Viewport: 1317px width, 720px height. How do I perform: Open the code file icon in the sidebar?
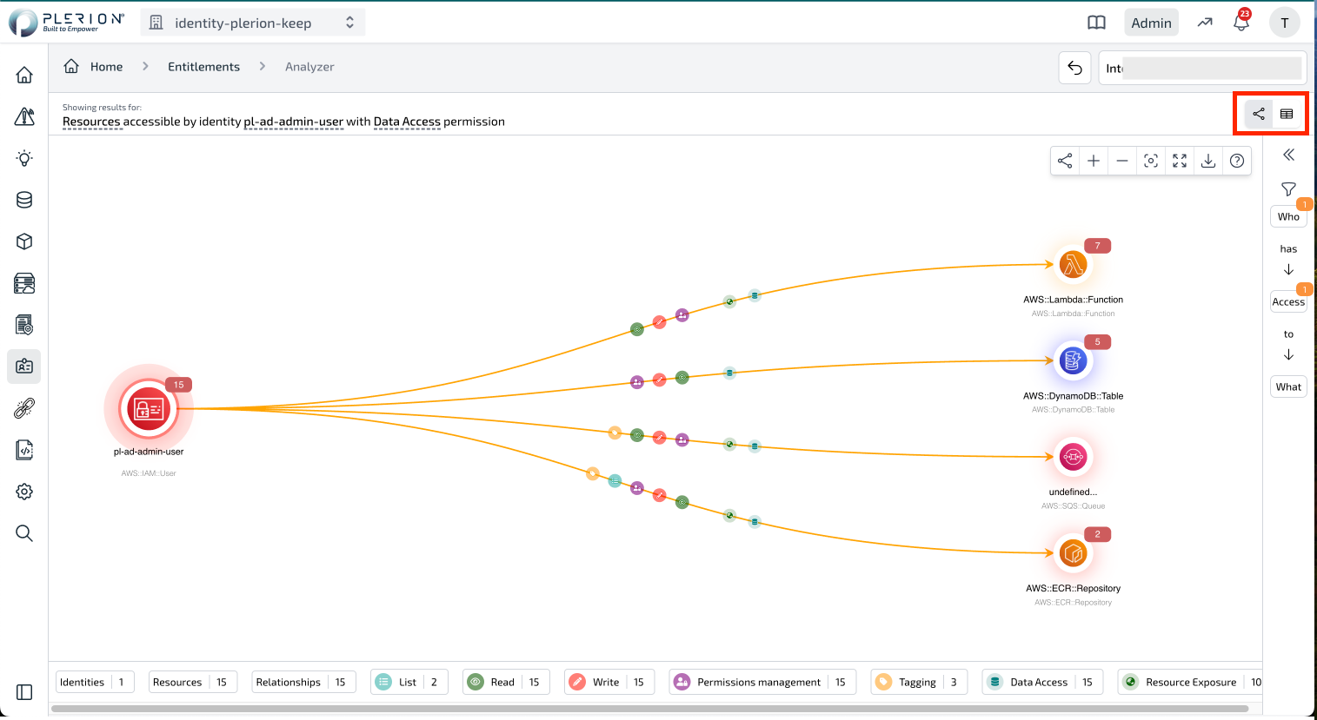point(24,450)
